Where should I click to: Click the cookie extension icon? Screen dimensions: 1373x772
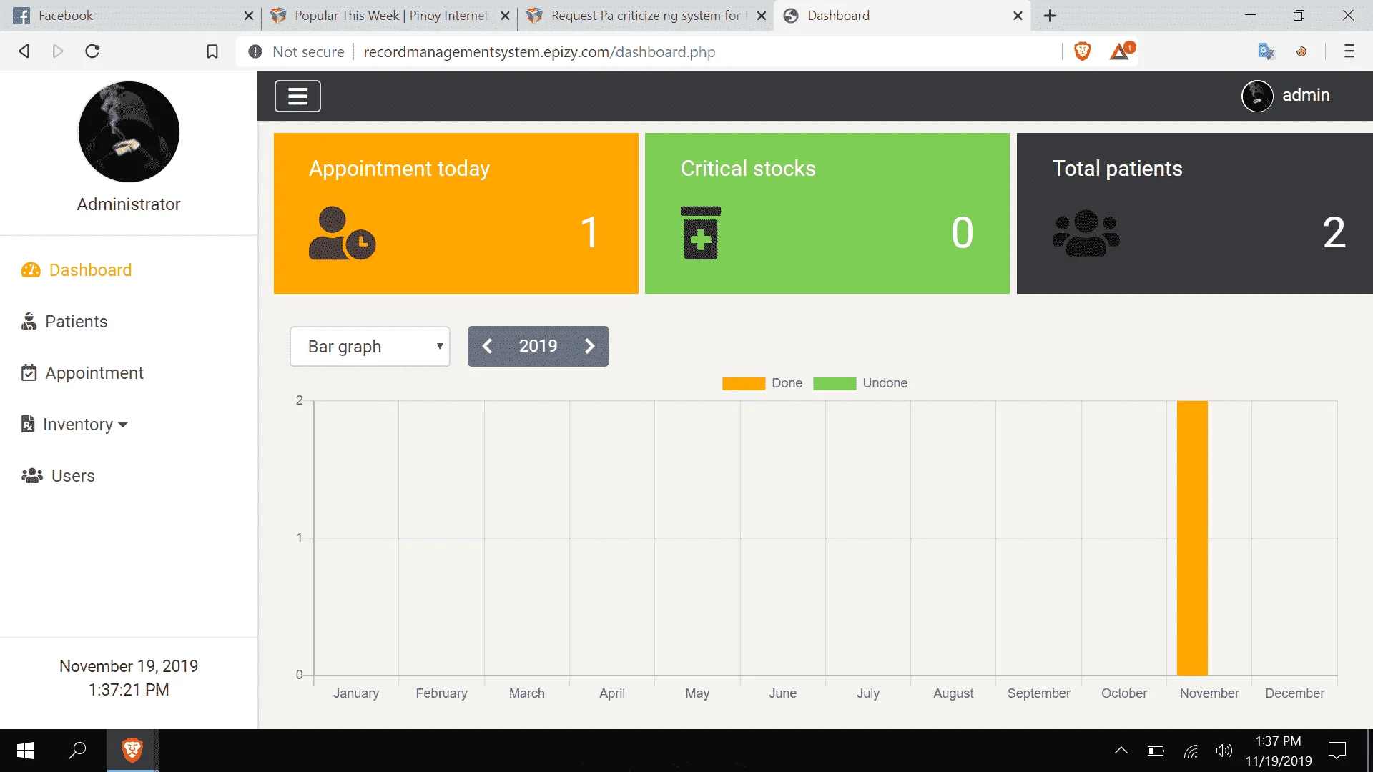(1301, 51)
